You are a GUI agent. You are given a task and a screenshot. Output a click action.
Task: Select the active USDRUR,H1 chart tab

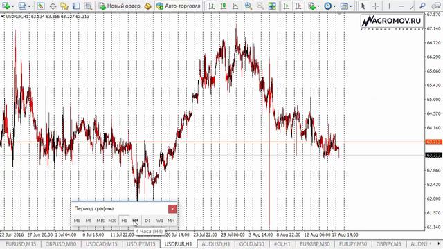(x=179, y=244)
